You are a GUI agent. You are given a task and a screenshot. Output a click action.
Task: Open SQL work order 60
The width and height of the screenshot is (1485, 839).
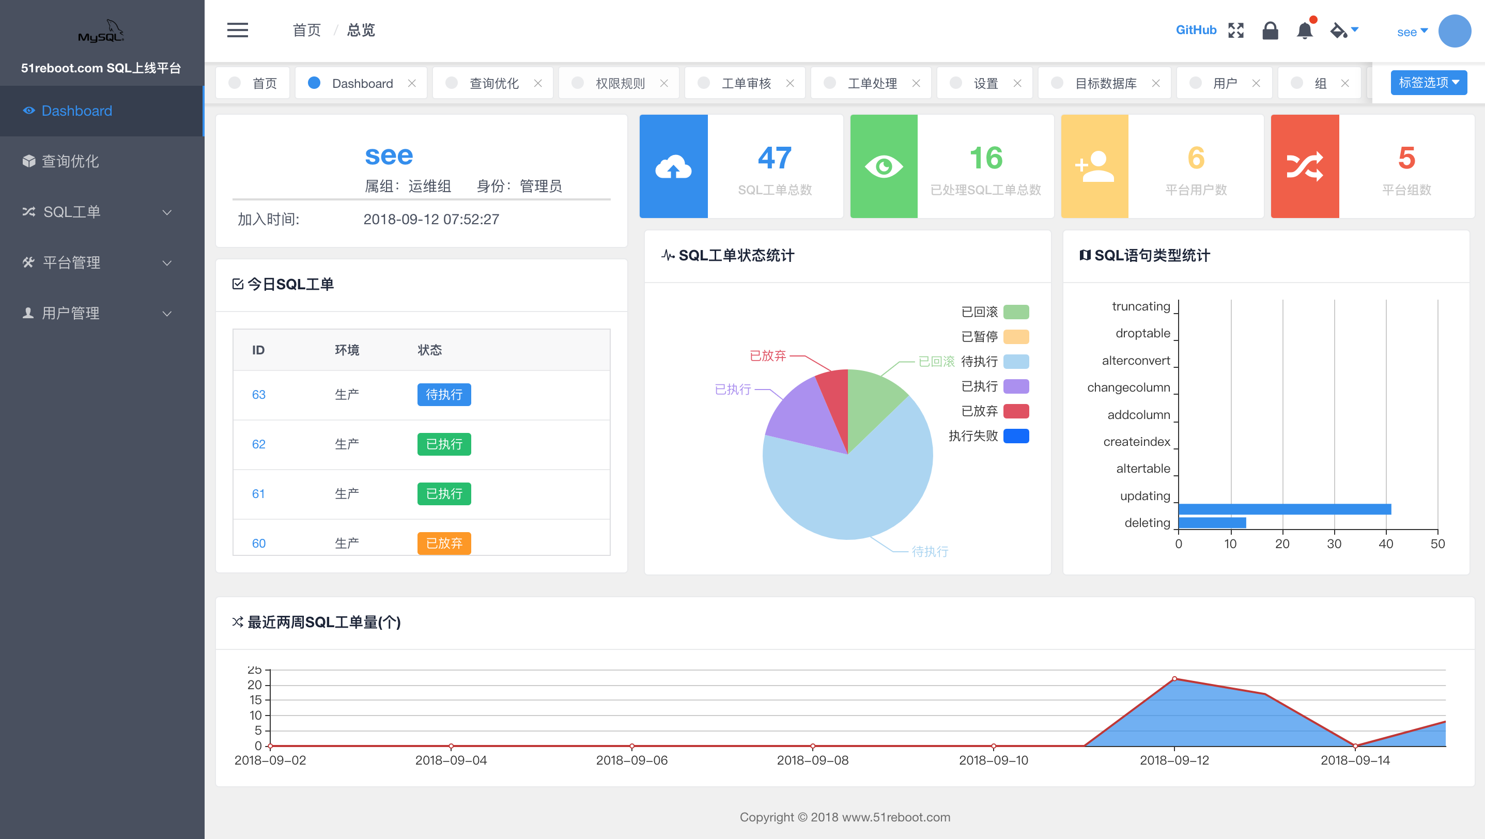point(258,543)
